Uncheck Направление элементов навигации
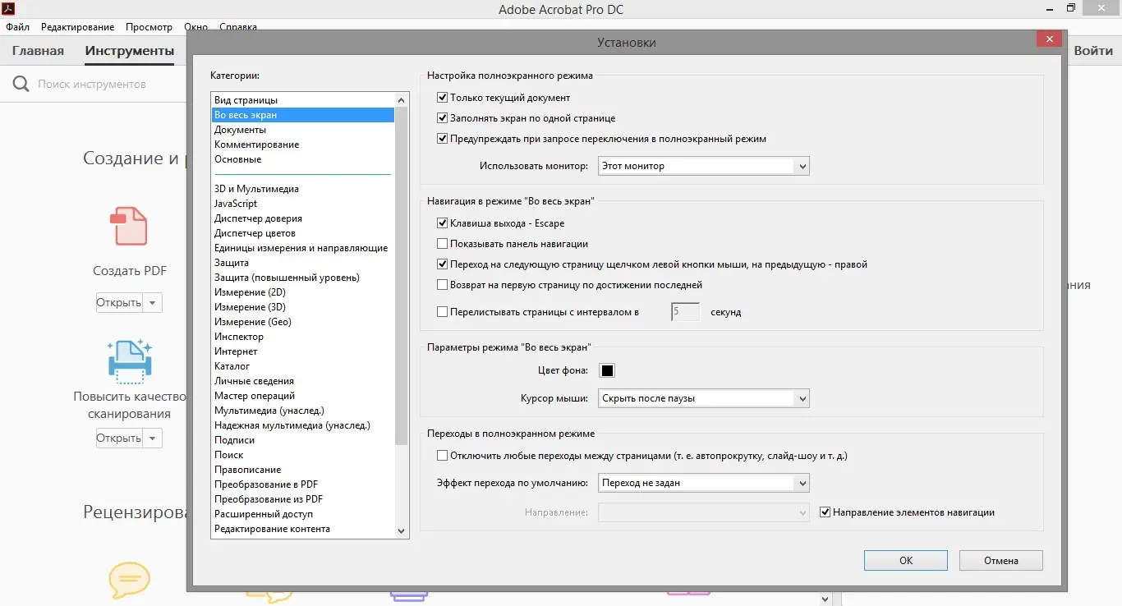The width and height of the screenshot is (1122, 606). pyautogui.click(x=825, y=512)
